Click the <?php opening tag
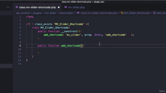 (x=30, y=17)
